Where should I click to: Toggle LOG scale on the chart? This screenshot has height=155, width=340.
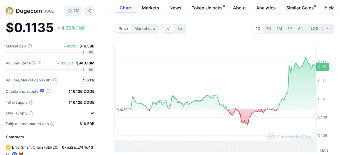tap(314, 29)
